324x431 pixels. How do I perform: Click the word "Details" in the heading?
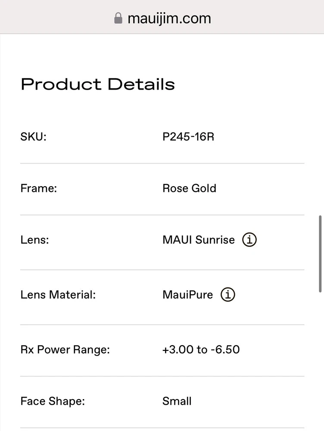pos(141,84)
